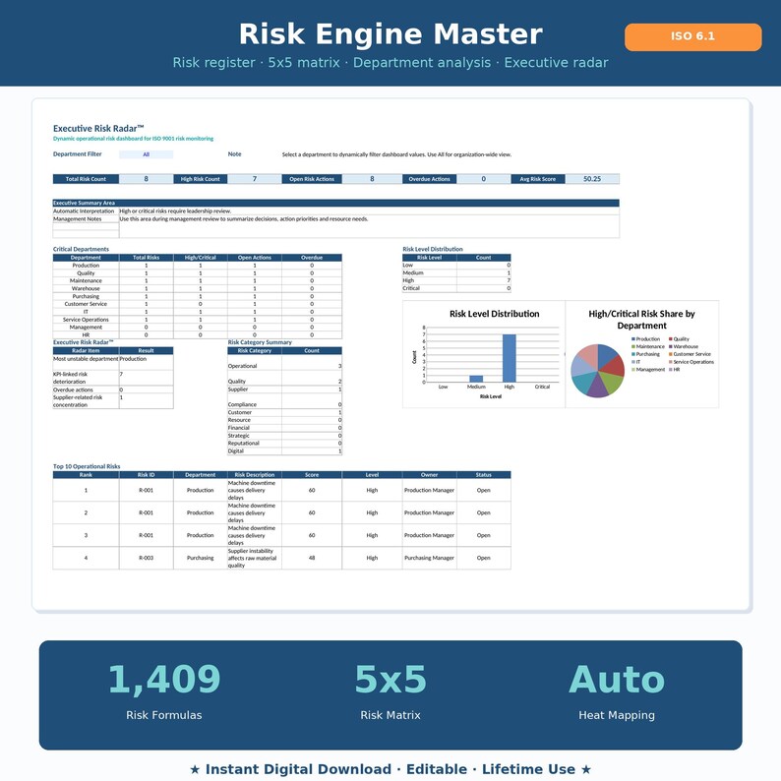
Task: Select the Avg Risk Score value 50.25
Action: click(592, 179)
